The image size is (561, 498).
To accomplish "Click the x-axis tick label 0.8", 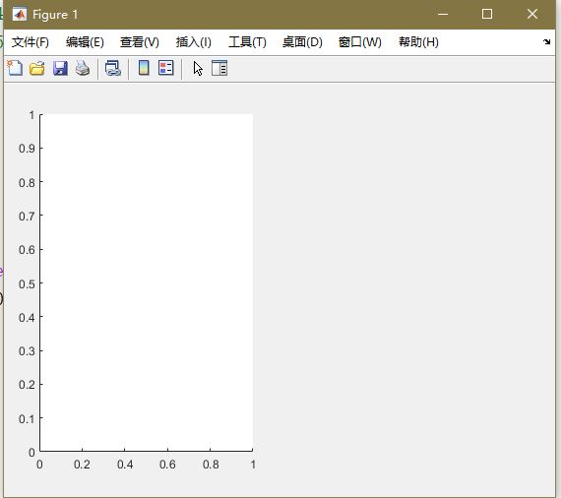I will [211, 465].
